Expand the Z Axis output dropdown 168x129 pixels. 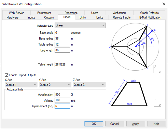[89, 85]
